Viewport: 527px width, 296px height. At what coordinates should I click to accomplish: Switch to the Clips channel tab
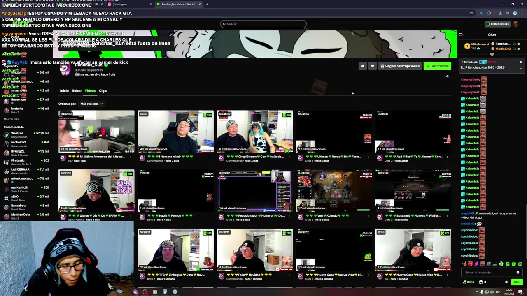(103, 91)
